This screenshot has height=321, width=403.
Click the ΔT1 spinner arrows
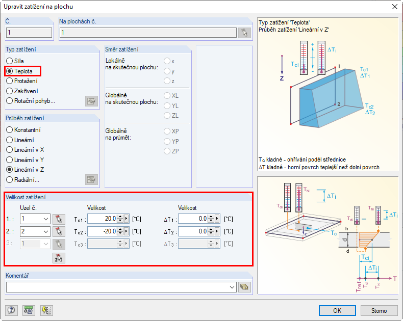tap(211, 219)
